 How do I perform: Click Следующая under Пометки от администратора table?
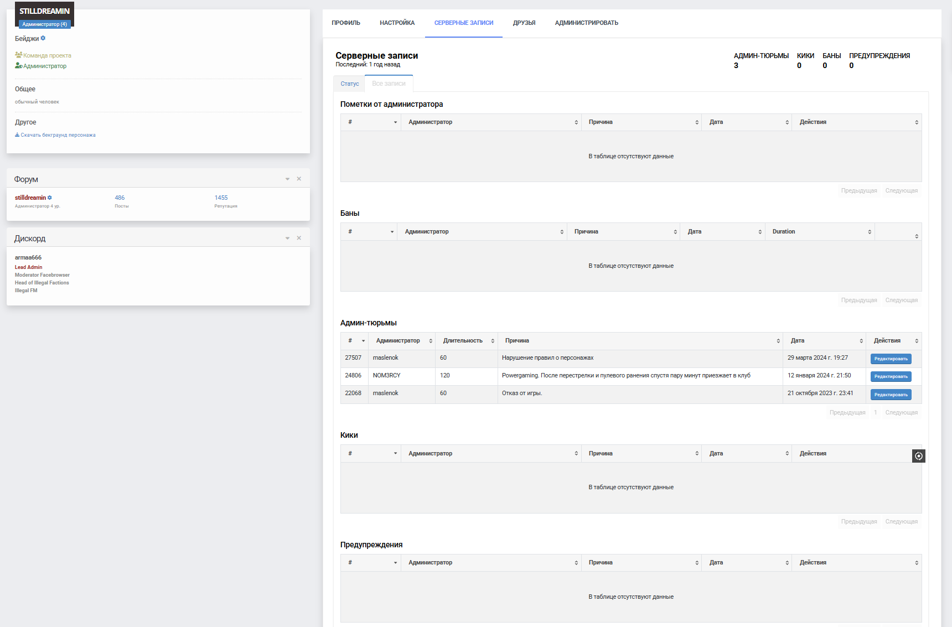[x=902, y=190]
